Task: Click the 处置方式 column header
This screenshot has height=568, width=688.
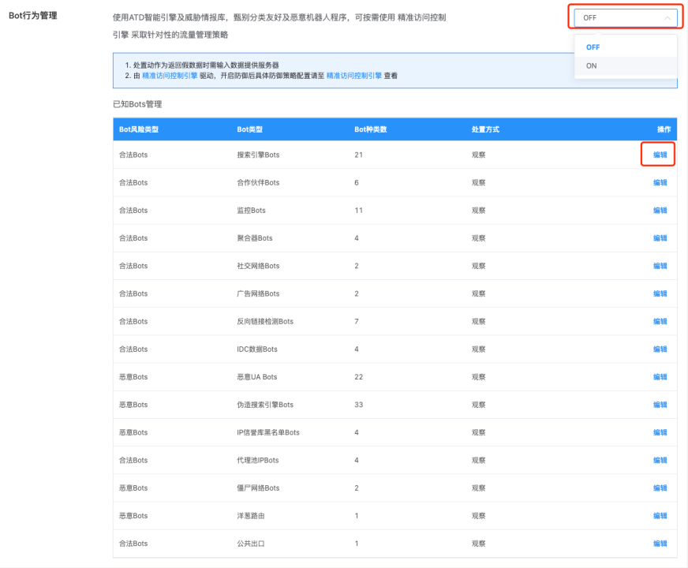Action: (x=485, y=129)
